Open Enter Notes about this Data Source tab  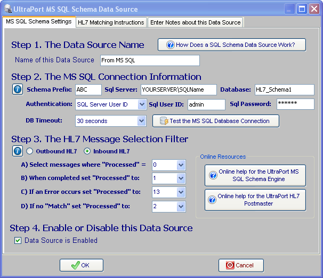pyautogui.click(x=195, y=22)
